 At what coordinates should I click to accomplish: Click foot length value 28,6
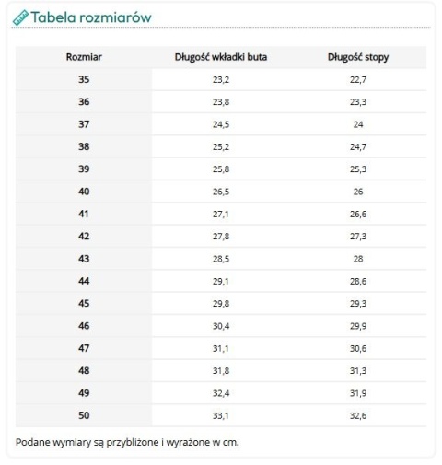(358, 282)
